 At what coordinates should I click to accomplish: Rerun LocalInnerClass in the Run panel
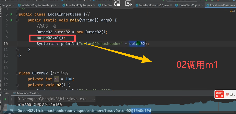6,99
